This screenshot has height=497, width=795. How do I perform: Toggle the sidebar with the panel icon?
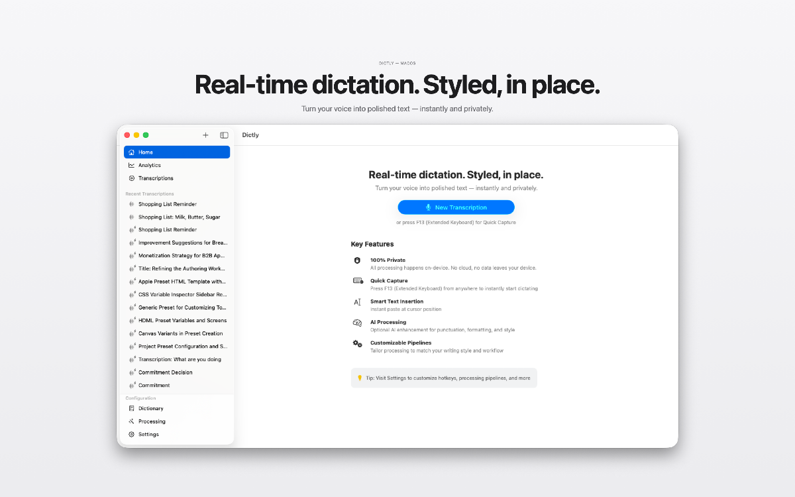tap(224, 135)
